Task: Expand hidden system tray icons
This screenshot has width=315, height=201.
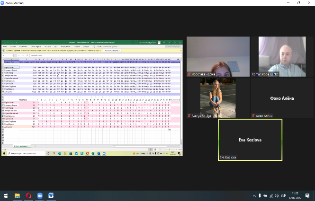Action: (254, 195)
